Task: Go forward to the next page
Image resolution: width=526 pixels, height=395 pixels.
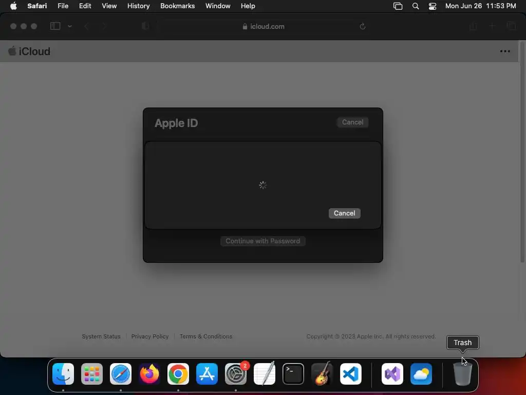Action: [x=104, y=26]
